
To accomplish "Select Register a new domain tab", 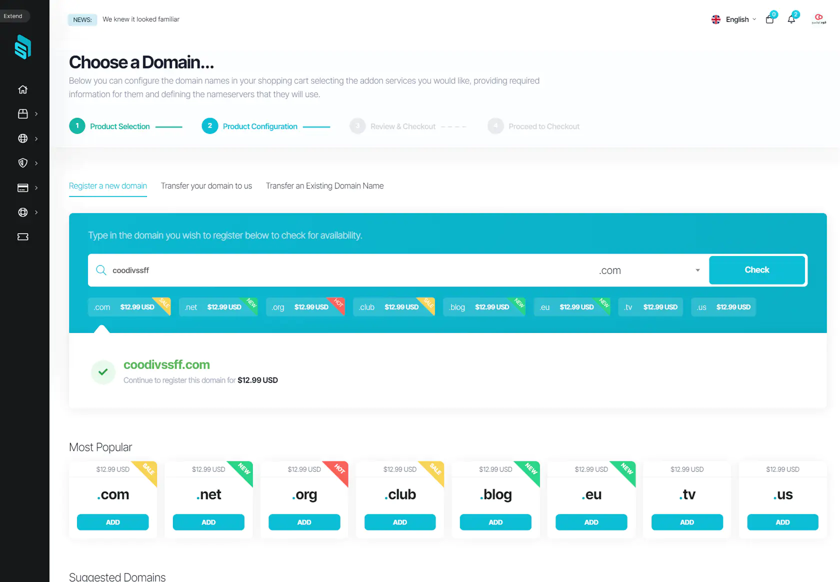I will click(x=108, y=186).
